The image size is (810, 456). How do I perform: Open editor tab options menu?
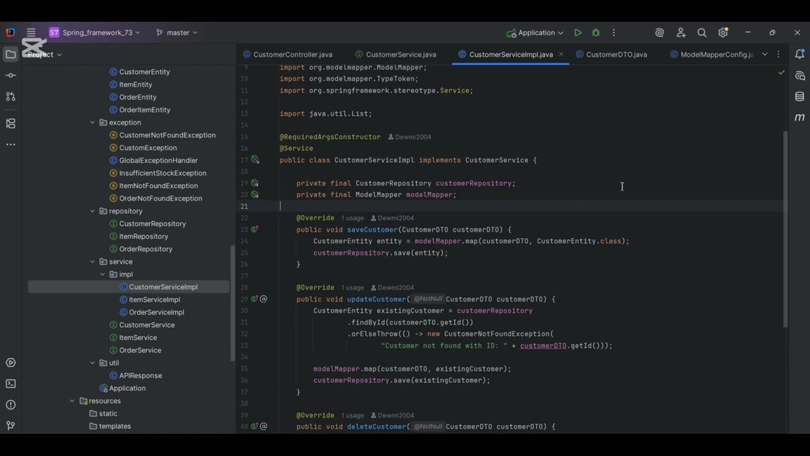point(778,54)
